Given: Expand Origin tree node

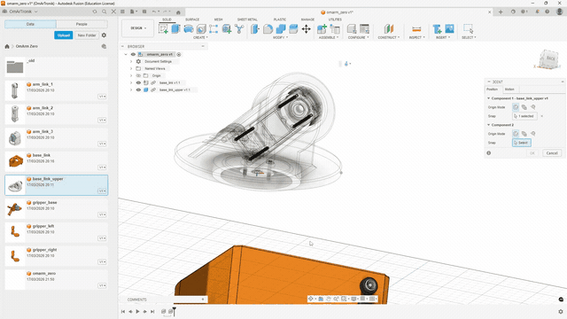Looking at the screenshot, I should [x=131, y=75].
